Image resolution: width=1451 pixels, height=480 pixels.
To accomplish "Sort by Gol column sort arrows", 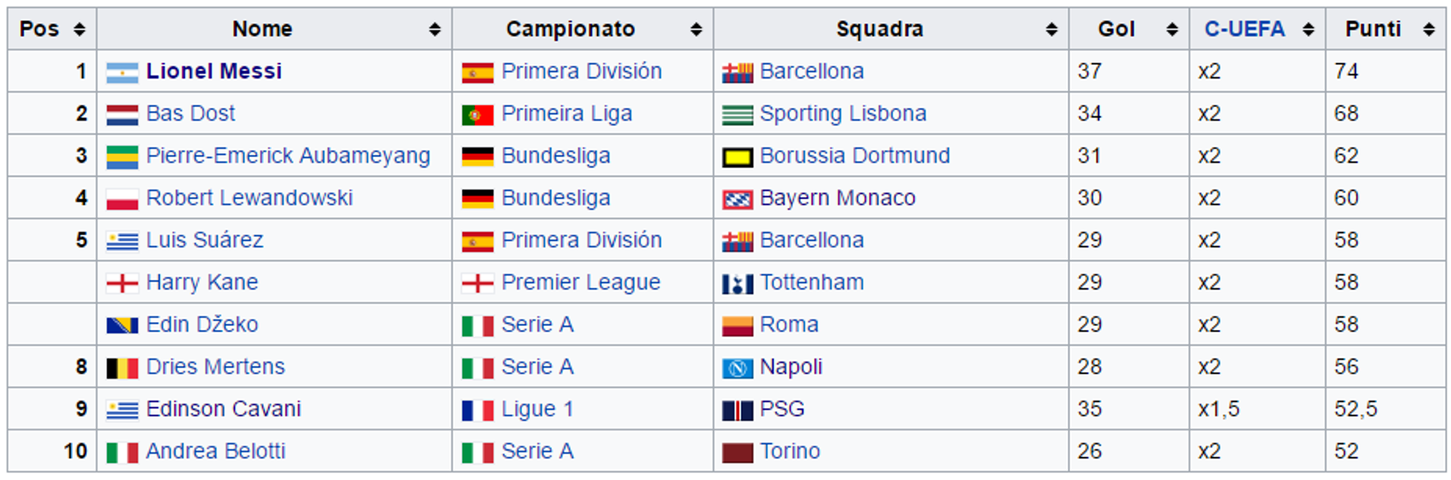I will tap(1172, 29).
